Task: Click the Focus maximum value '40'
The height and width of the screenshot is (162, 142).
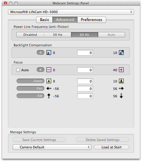Action: click(x=115, y=70)
